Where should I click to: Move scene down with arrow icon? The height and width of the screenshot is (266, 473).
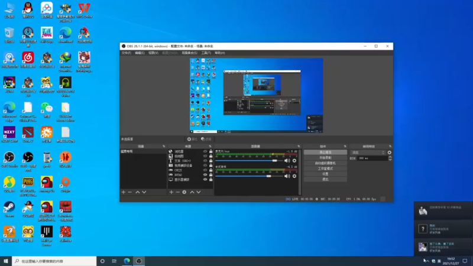tap(144, 192)
